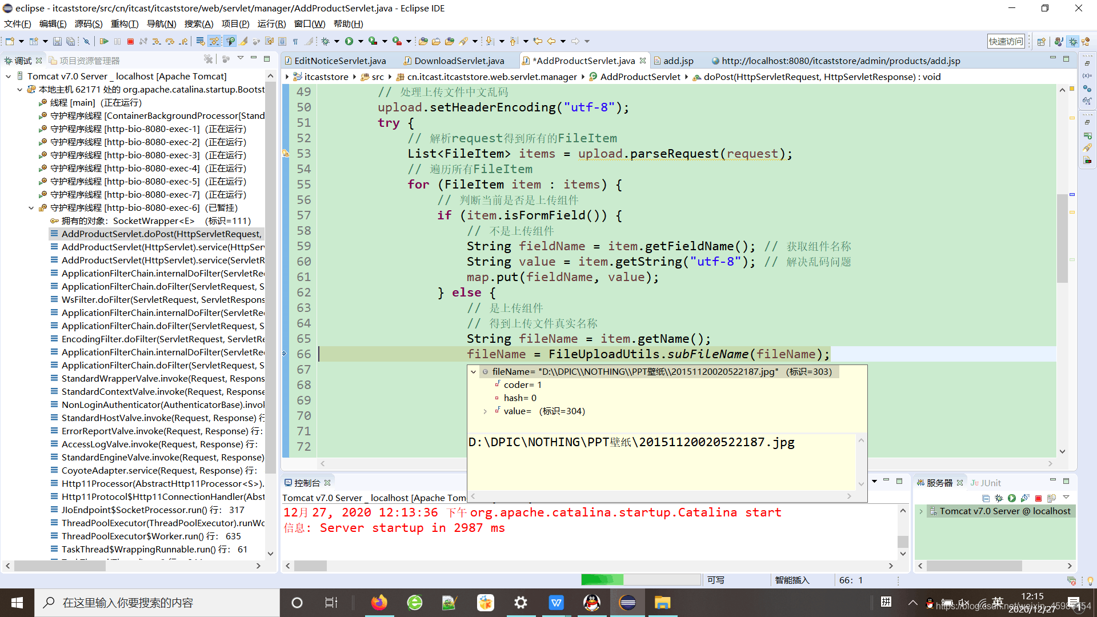1097x617 pixels.
Task: Open the 文件(F) menu
Action: 18,23
